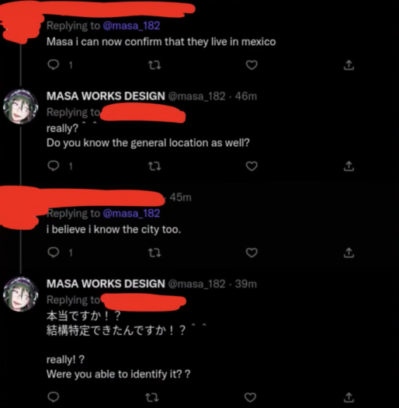The image size is (399, 408).
Task: Share the 'live in mexico' tweet
Action: click(349, 65)
